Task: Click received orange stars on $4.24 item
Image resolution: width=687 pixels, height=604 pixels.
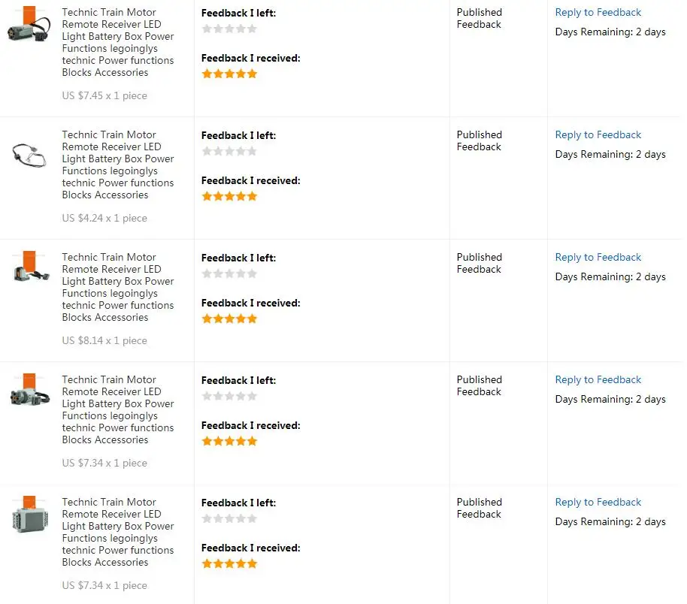Action: click(229, 196)
